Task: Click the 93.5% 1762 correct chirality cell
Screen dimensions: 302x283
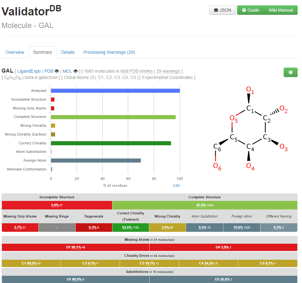Action: click(131, 227)
